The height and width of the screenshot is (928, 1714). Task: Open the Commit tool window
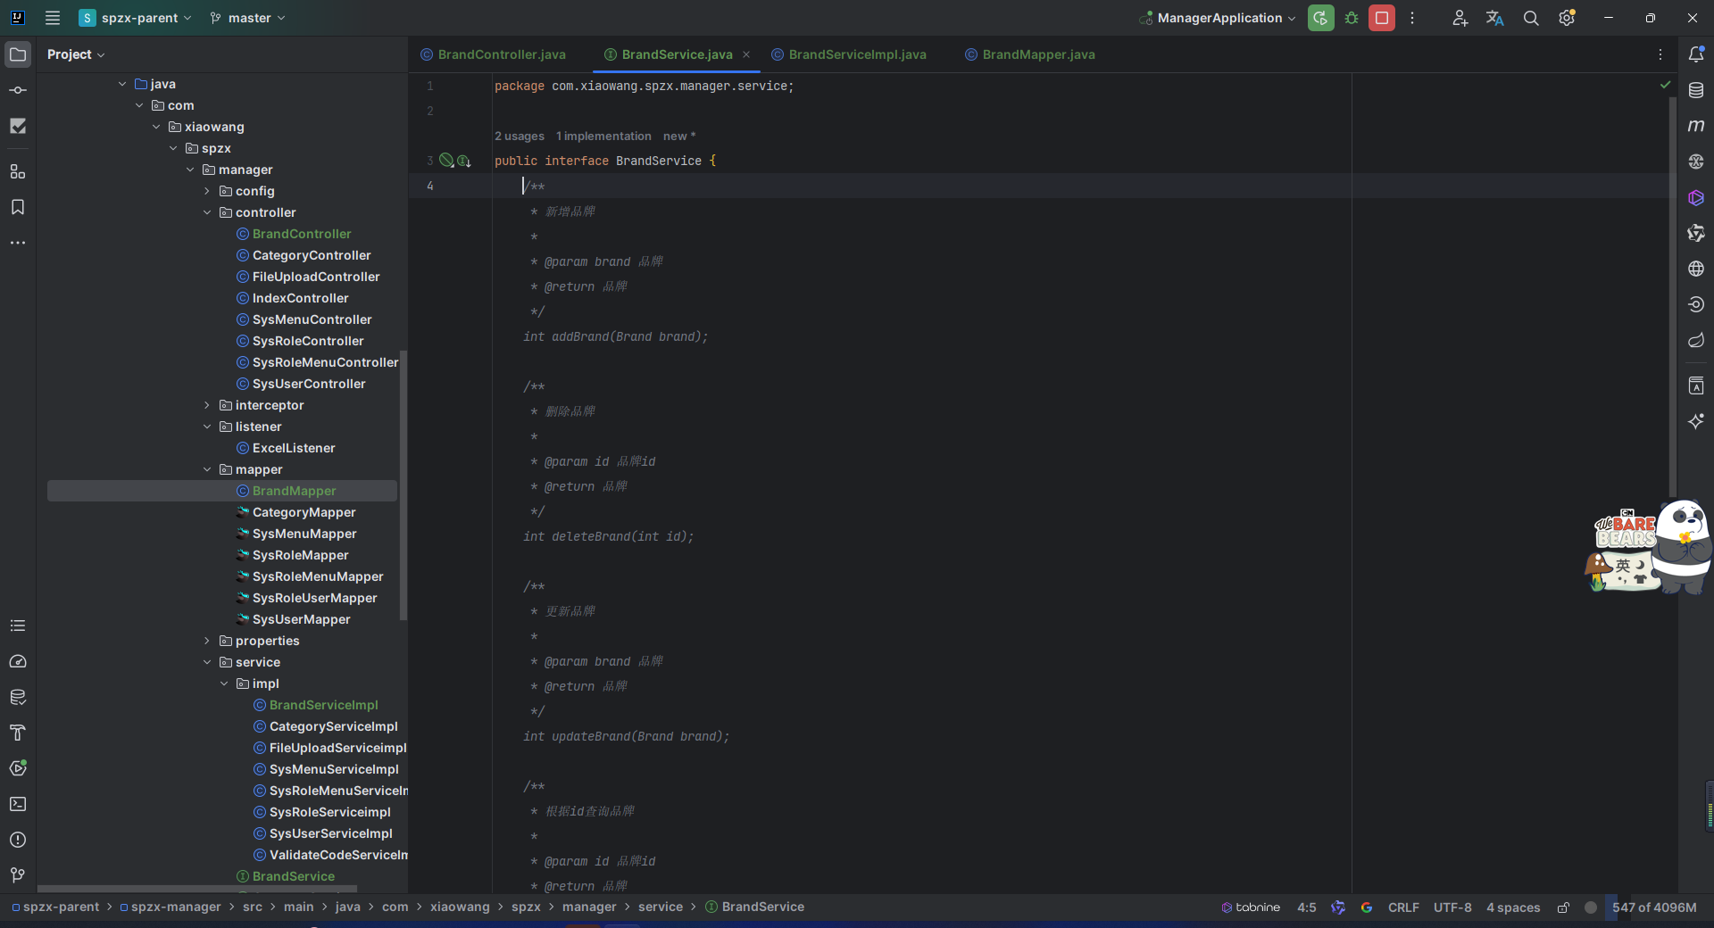(x=18, y=90)
